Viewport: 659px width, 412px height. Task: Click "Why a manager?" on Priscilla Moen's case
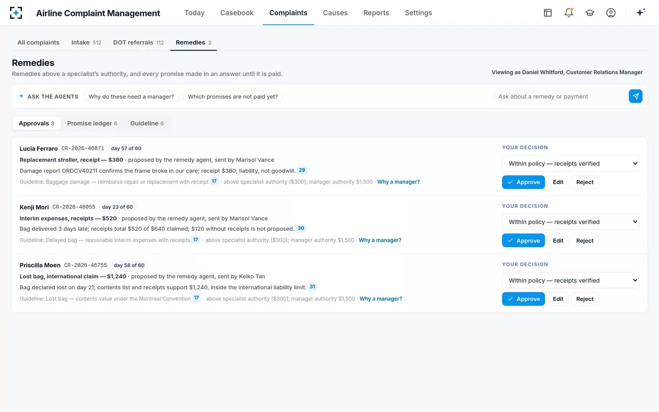point(381,298)
